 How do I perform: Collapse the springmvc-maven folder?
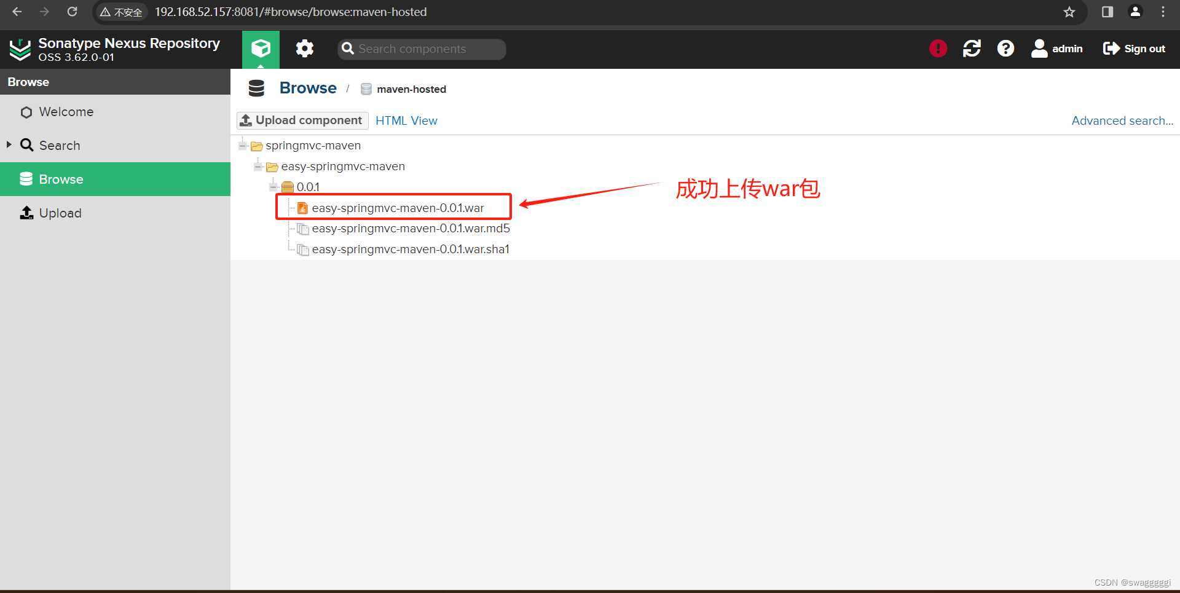[242, 146]
